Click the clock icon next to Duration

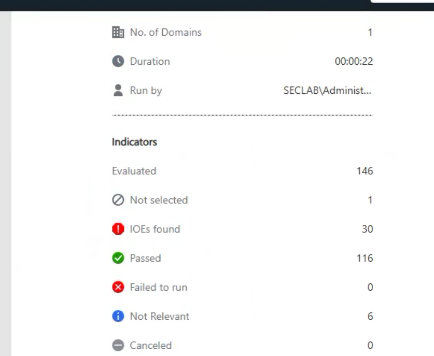click(x=118, y=62)
